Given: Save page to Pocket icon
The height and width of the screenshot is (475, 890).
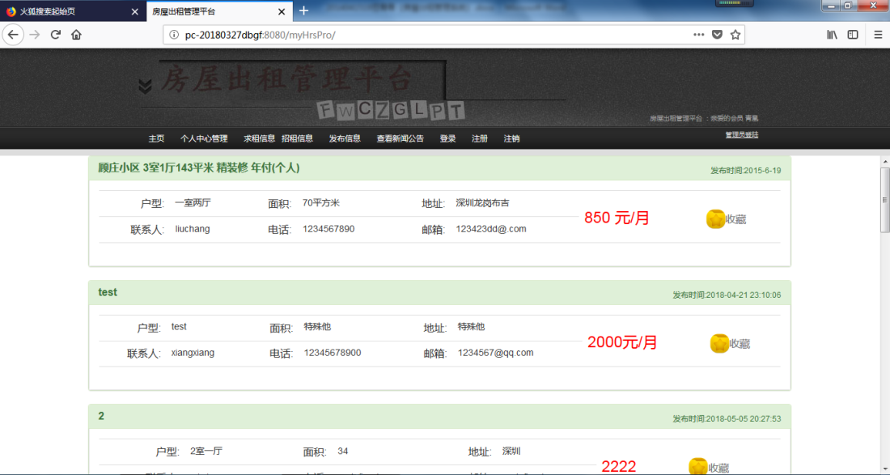Looking at the screenshot, I should 718,35.
